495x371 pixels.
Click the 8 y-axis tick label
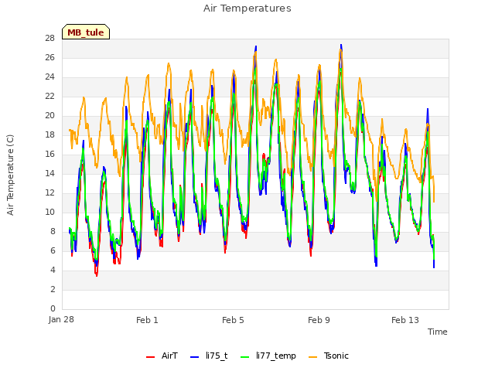53,231
